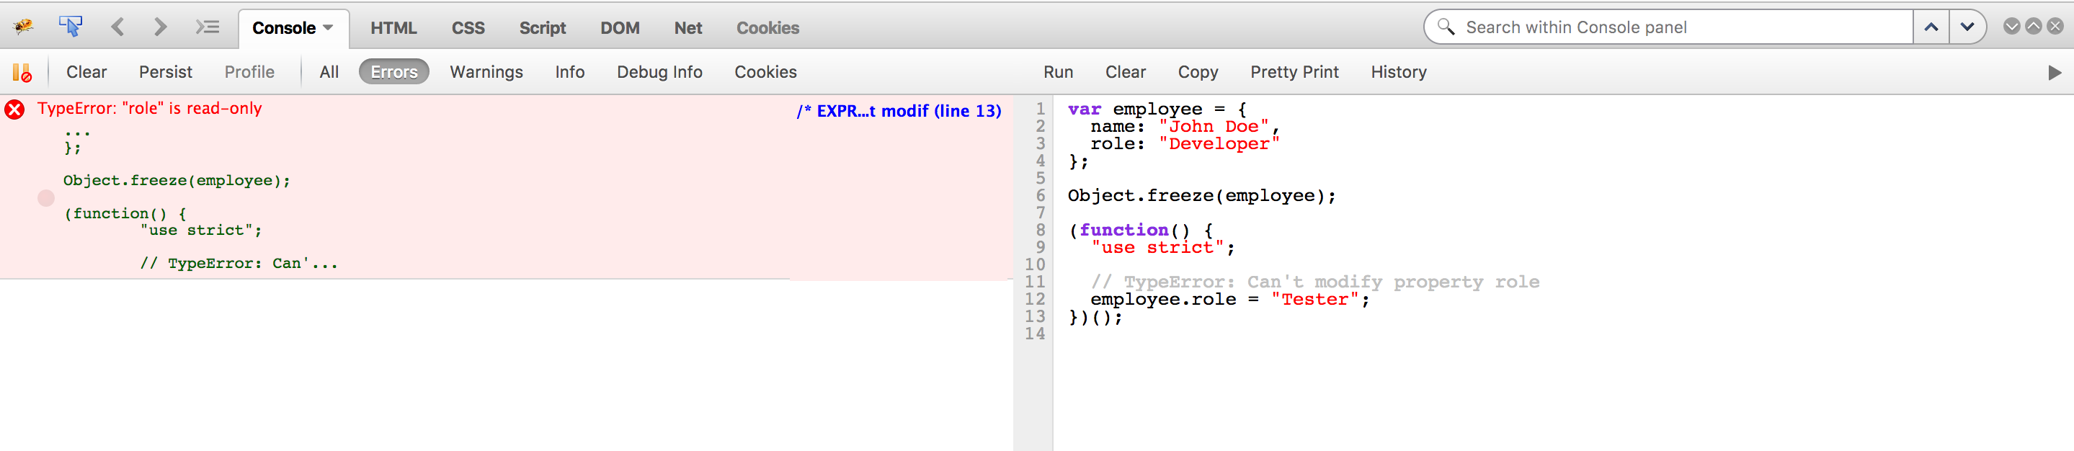Click the red error icon beside TypeError
This screenshot has width=2074, height=451.
tap(14, 110)
